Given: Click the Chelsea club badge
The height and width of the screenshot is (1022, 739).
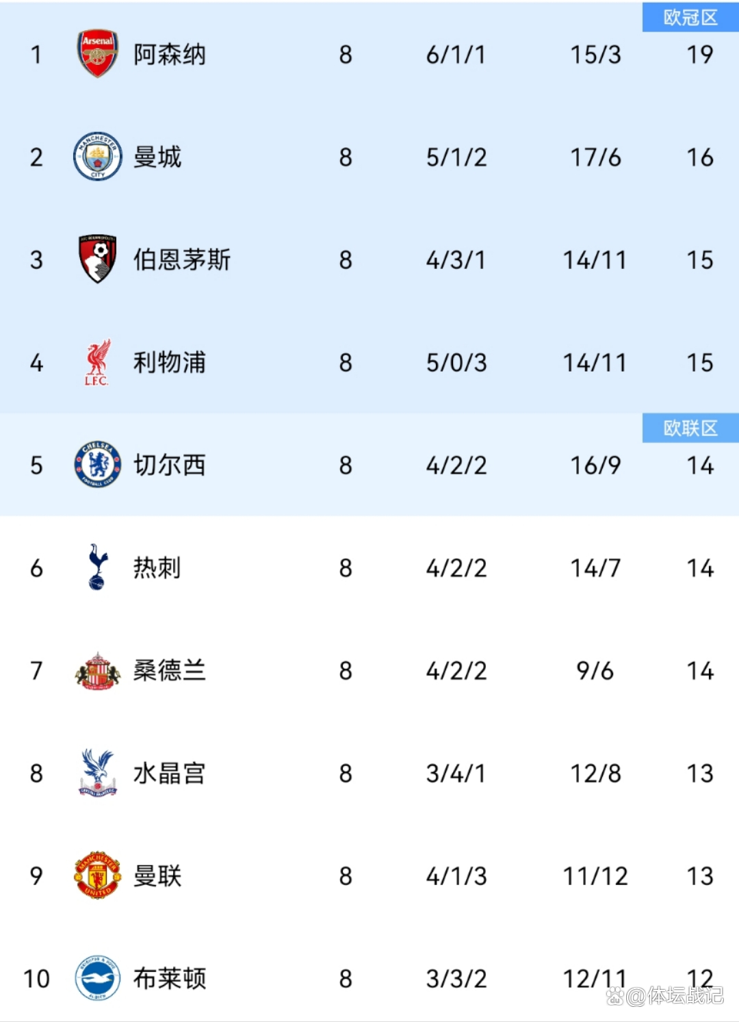Looking at the screenshot, I should tap(98, 465).
